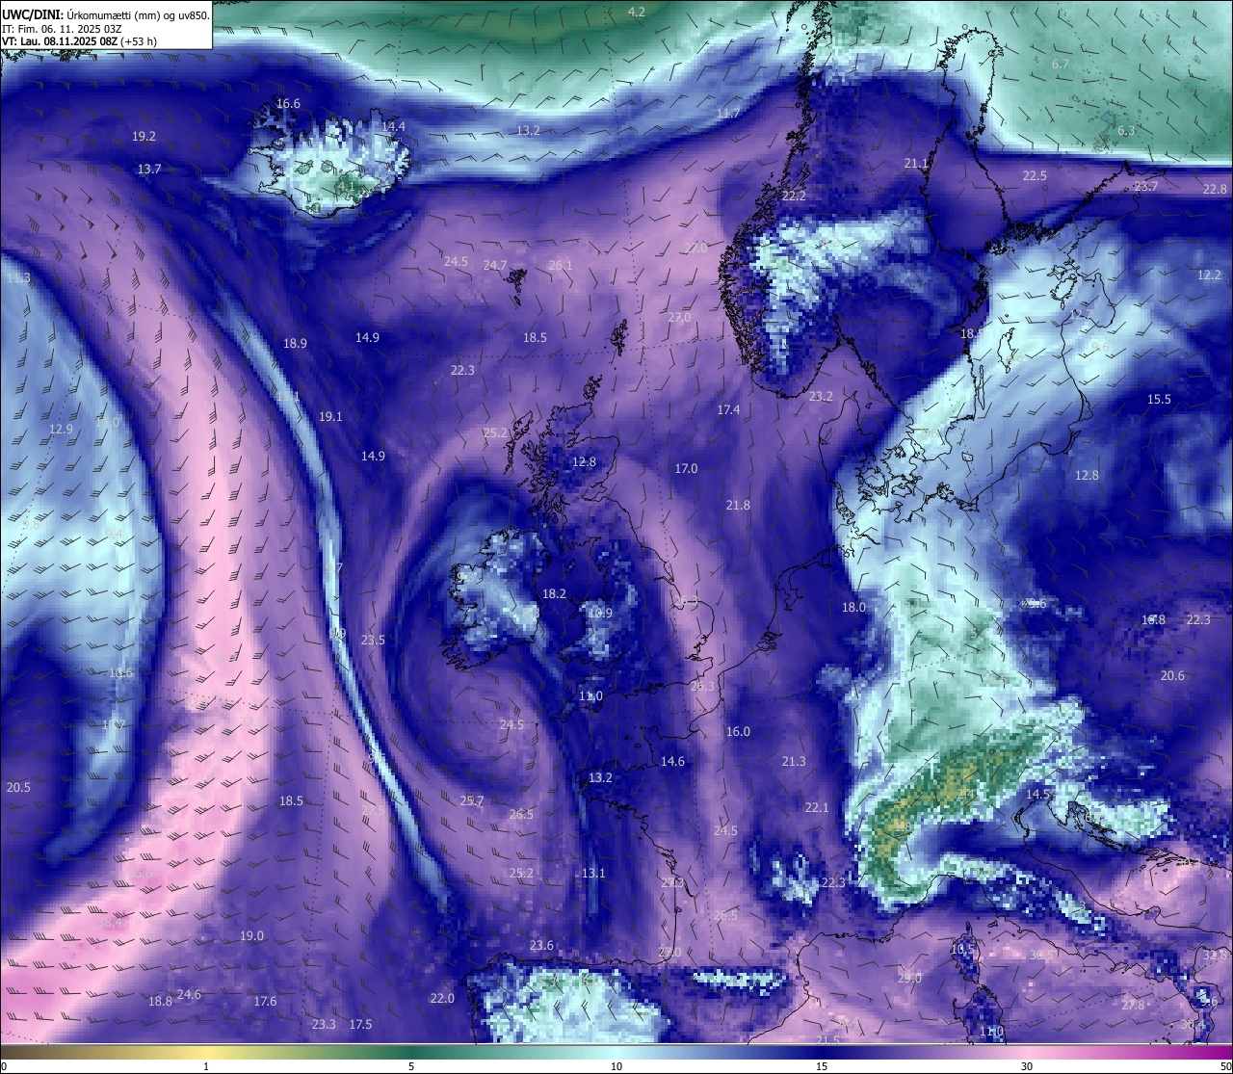Click the 23.6 map value

pos(541,945)
